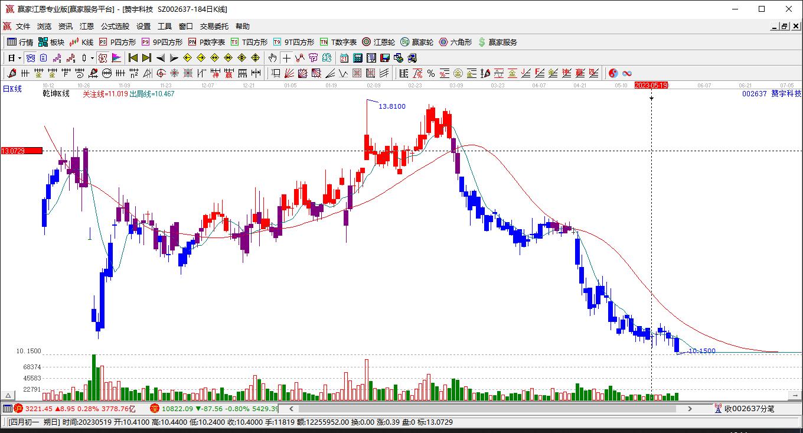Switch to the K线 chart view
Image resolution: width=803 pixels, height=433 pixels.
click(81, 42)
